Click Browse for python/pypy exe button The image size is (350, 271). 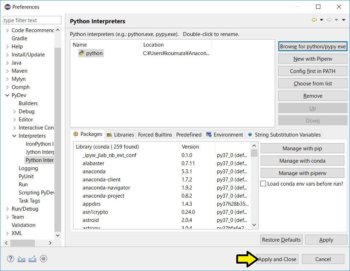313,46
